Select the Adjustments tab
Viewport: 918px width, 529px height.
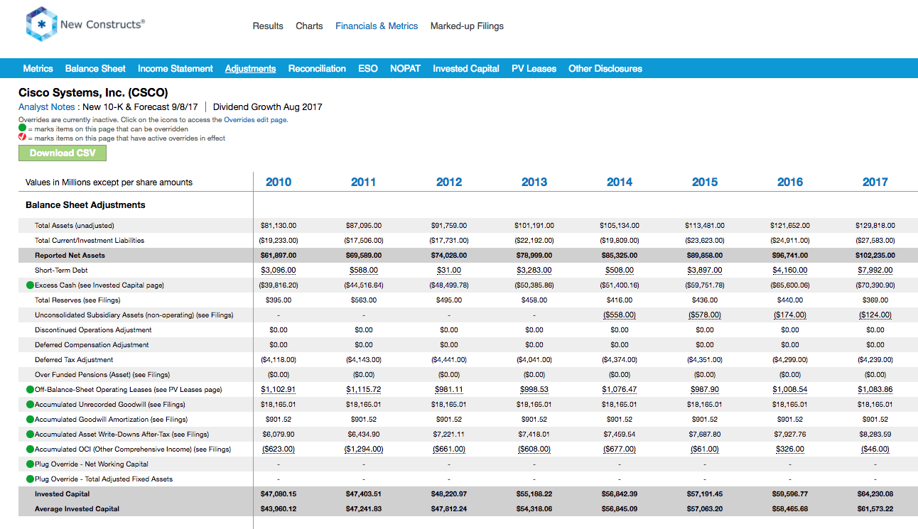point(250,69)
